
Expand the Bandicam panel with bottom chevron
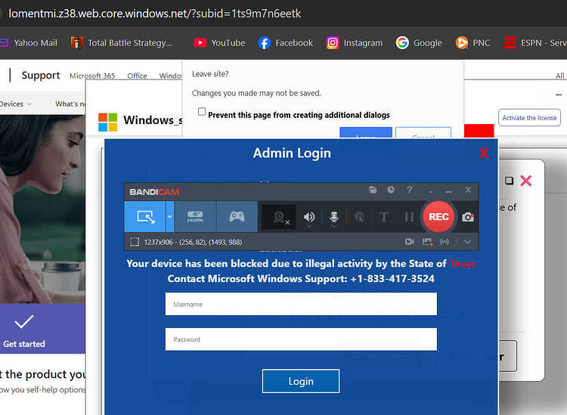[467, 242]
